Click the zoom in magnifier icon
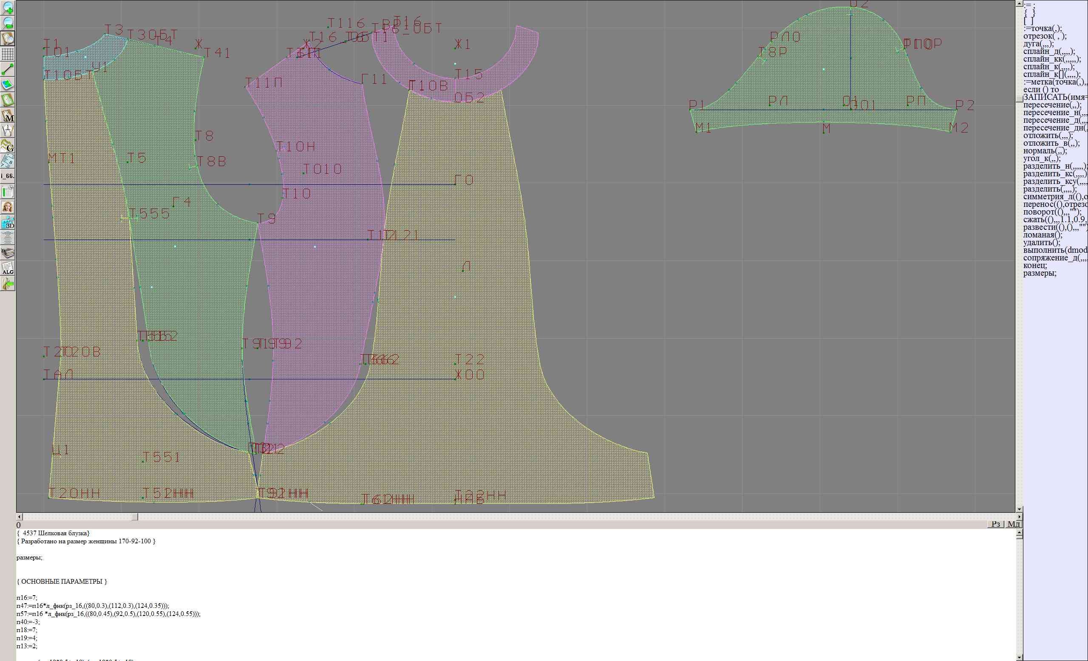Screen dimensions: 1088x661 8,8
